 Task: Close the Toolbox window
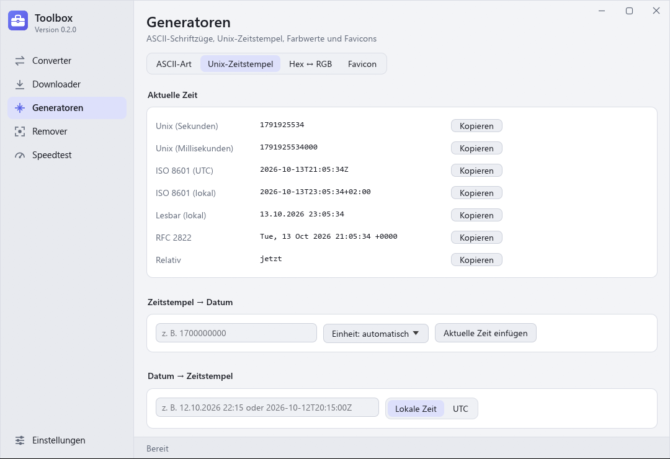click(x=656, y=11)
